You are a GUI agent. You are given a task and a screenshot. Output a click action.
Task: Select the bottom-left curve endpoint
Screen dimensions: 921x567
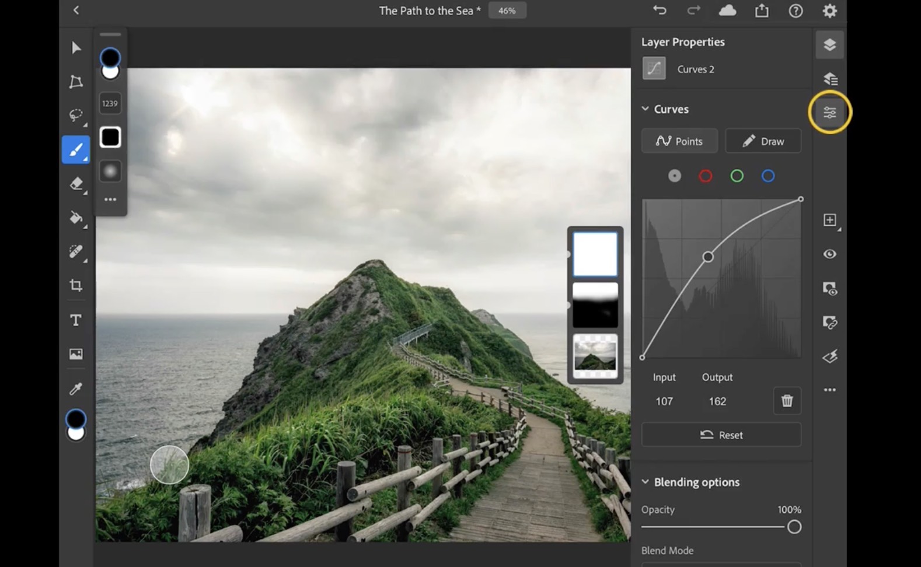[642, 357]
